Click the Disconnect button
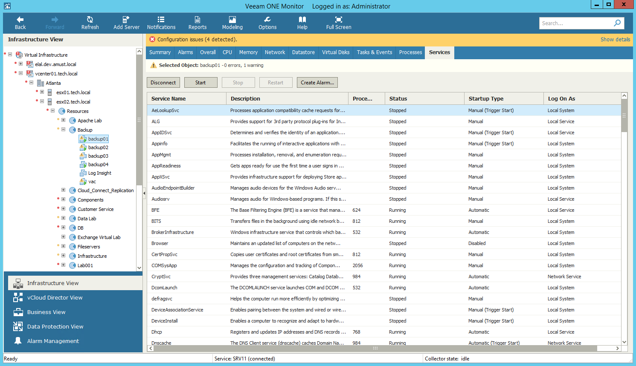This screenshot has height=366, width=636. point(163,83)
